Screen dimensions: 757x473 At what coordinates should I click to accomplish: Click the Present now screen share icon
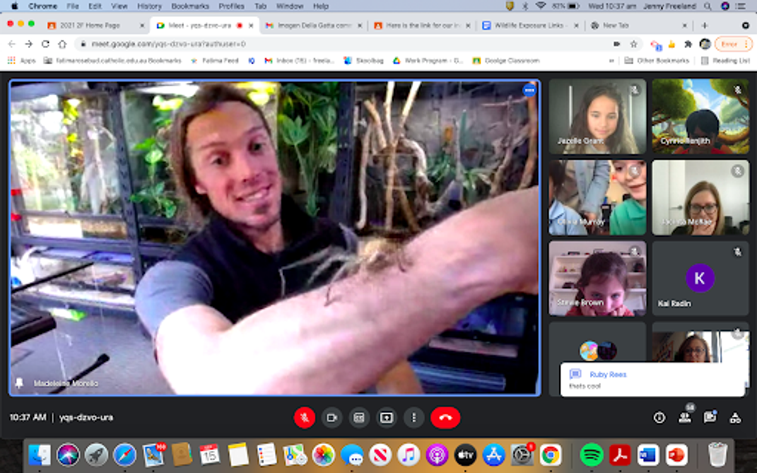[386, 418]
